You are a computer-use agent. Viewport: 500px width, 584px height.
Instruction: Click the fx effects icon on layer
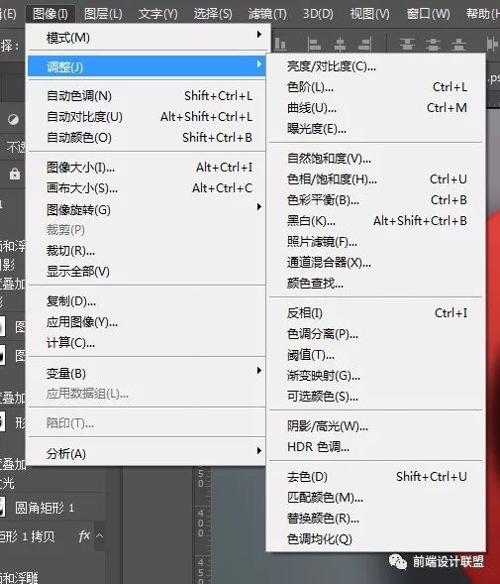click(x=84, y=536)
